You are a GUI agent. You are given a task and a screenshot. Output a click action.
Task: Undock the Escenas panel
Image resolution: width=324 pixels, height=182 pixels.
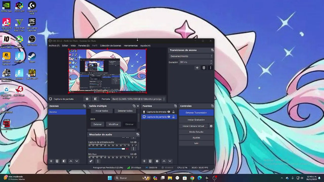(x=85, y=106)
